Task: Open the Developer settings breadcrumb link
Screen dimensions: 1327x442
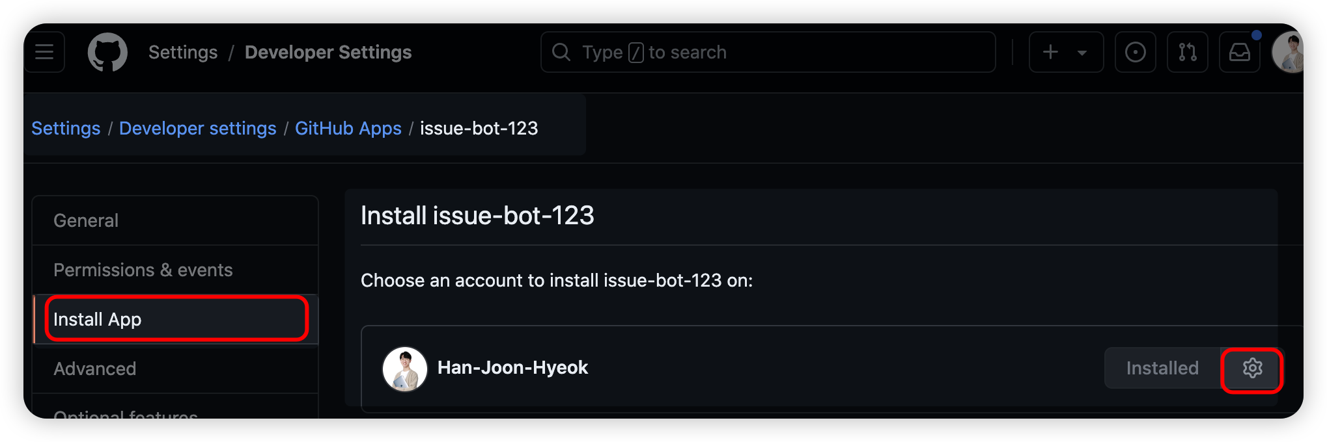Action: point(197,129)
